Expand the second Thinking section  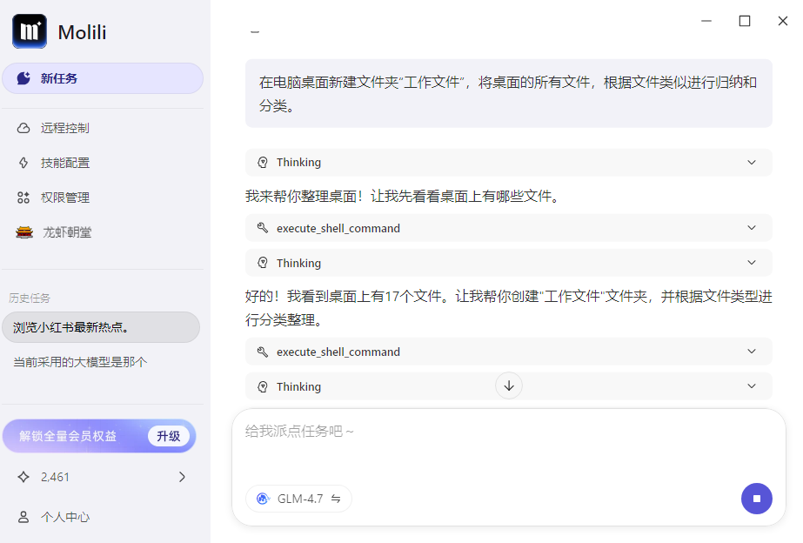pyautogui.click(x=509, y=263)
